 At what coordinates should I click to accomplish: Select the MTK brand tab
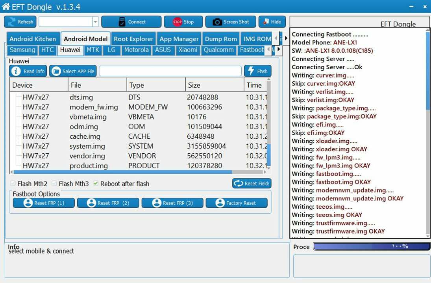point(93,50)
